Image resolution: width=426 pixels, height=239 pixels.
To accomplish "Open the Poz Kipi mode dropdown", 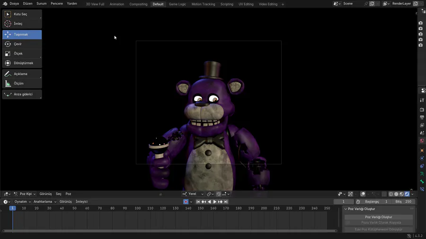I will (25, 194).
